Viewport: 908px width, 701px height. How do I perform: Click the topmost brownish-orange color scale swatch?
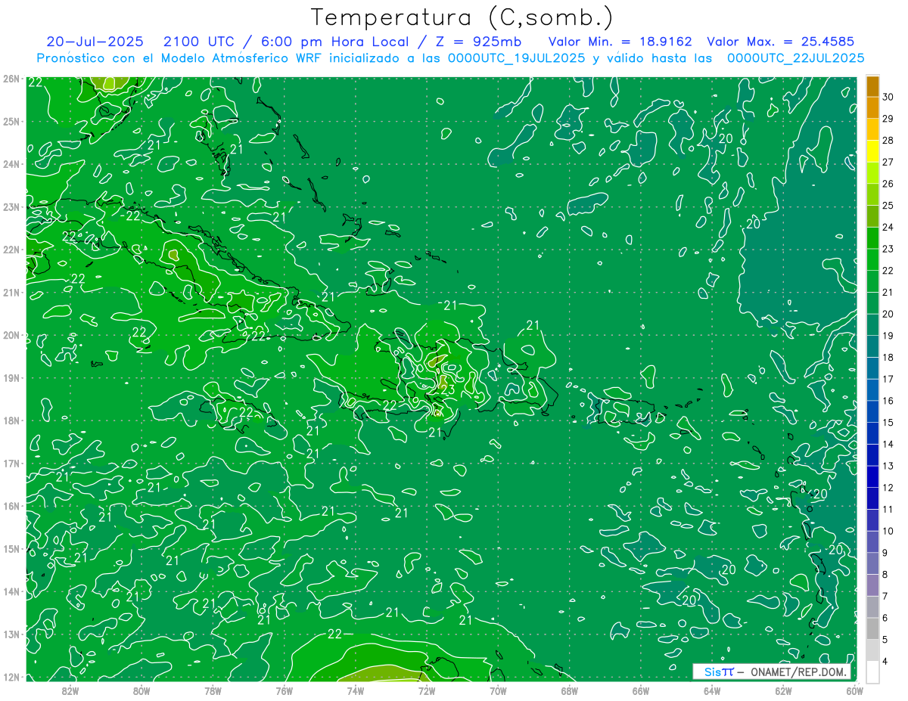872,86
